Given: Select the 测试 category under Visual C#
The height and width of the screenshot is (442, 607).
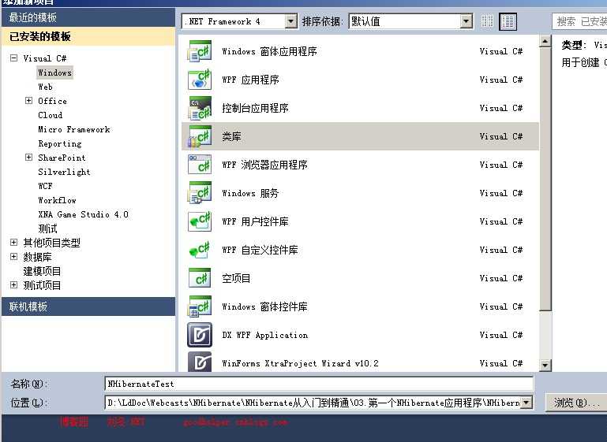Looking at the screenshot, I should point(47,228).
